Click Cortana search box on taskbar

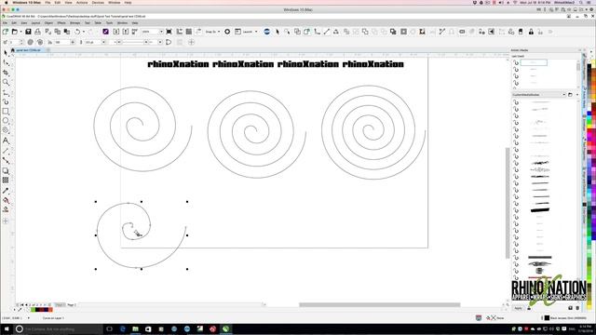click(x=59, y=328)
